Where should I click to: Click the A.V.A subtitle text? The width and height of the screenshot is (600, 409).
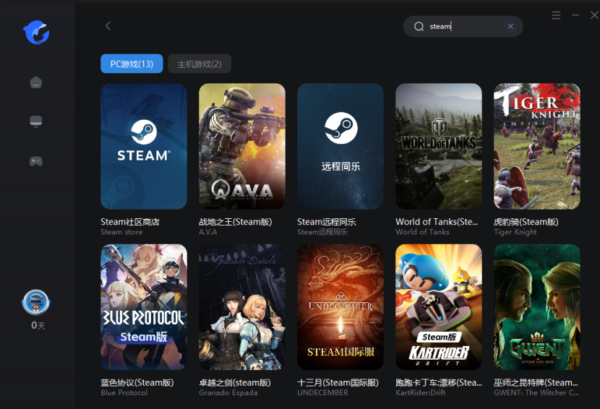tap(207, 232)
